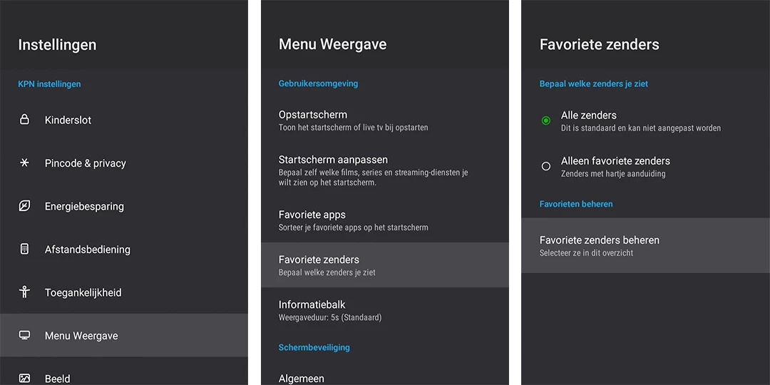
Task: Select the Alle zenders radio button
Action: (x=546, y=121)
